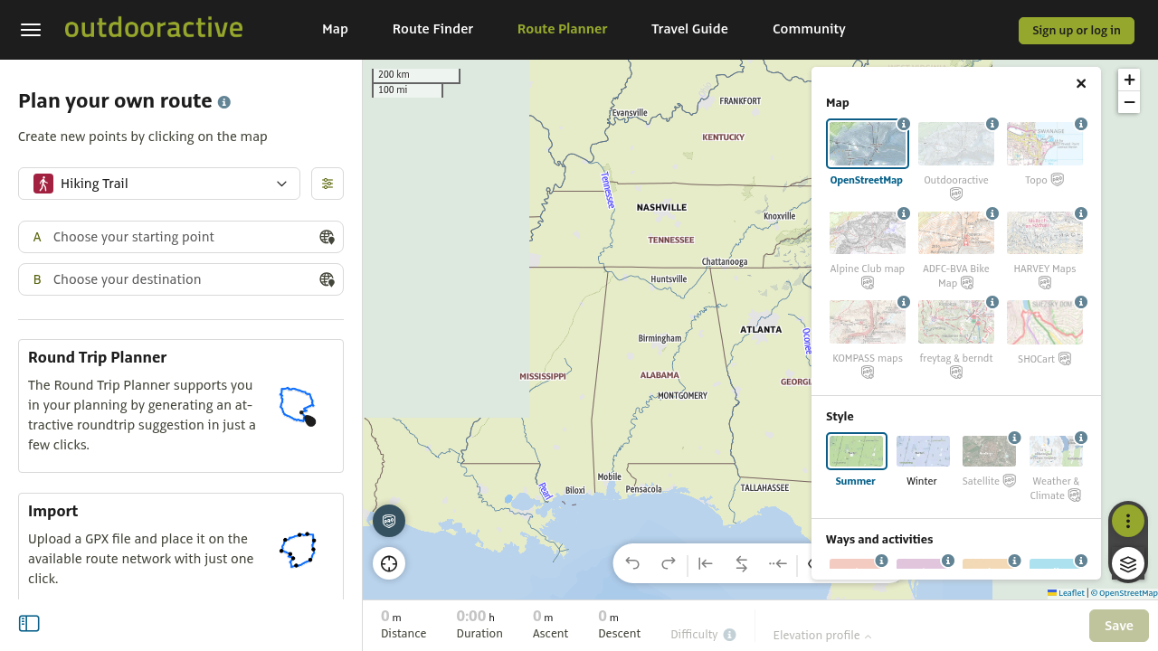Click the Pro badge button on map
The image size is (1158, 651).
389,521
